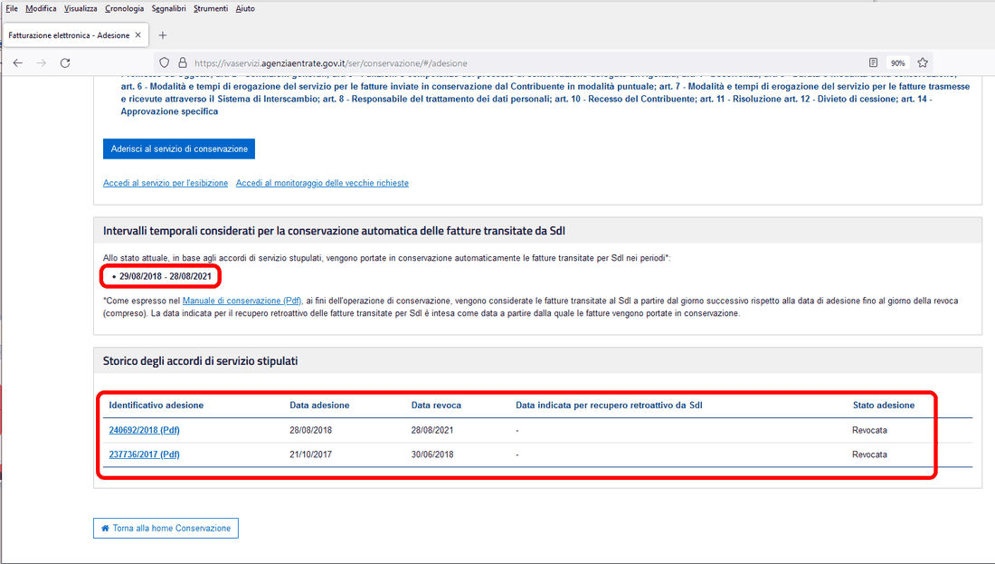Toggle reader view icon in address bar
This screenshot has width=995, height=564.
pos(873,62)
